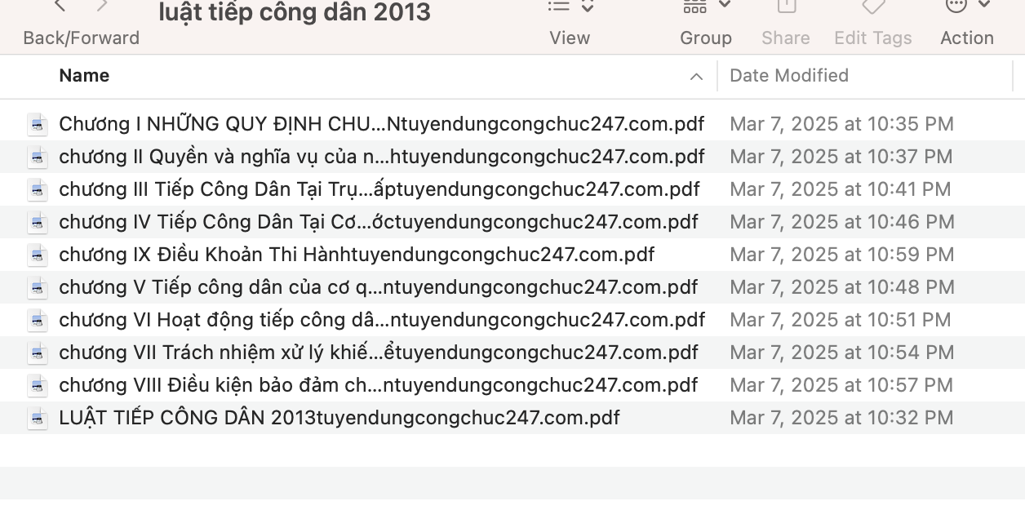Click PDF icon of chương IX file

[38, 255]
